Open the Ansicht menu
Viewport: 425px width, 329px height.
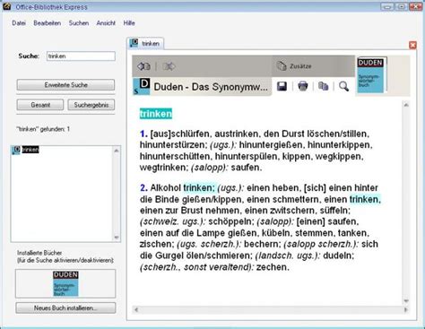click(x=106, y=23)
